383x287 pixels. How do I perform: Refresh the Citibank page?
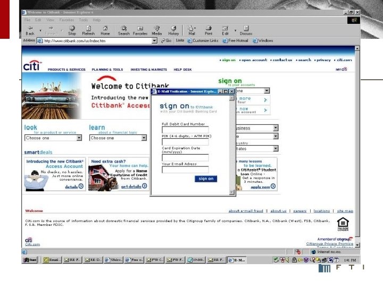[88, 30]
